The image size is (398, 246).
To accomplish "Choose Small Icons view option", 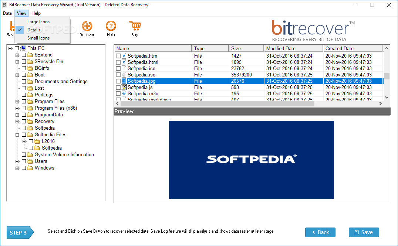I will [x=38, y=38].
